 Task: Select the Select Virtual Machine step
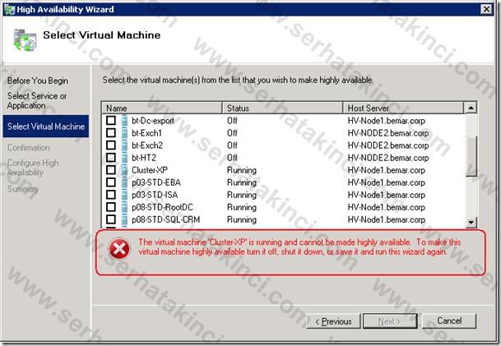pyautogui.click(x=46, y=127)
